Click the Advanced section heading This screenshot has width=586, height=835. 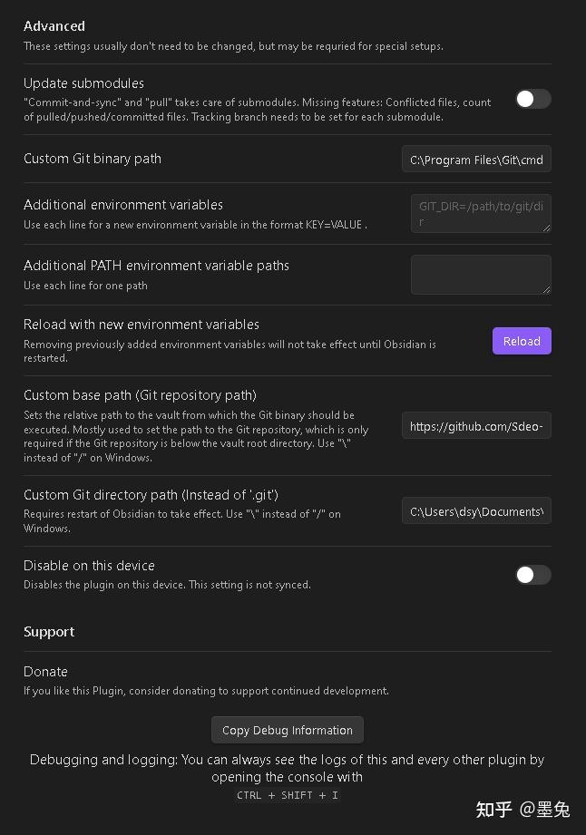tap(54, 26)
